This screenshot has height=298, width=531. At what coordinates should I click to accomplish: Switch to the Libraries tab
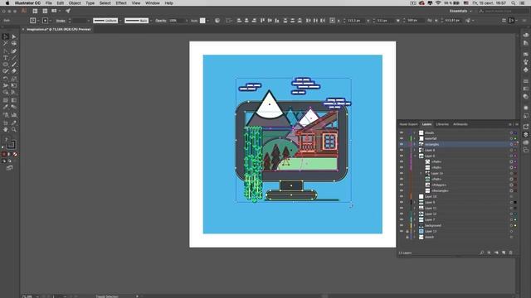442,124
